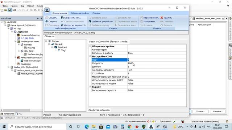Open the Файл menu in CODESYS

coord(5,6)
